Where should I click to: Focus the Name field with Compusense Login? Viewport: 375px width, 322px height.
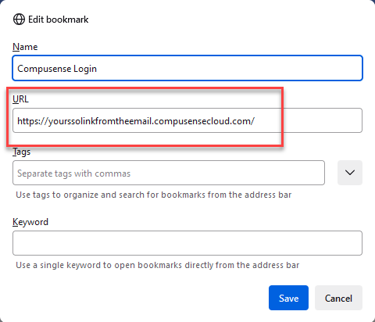tap(187, 68)
